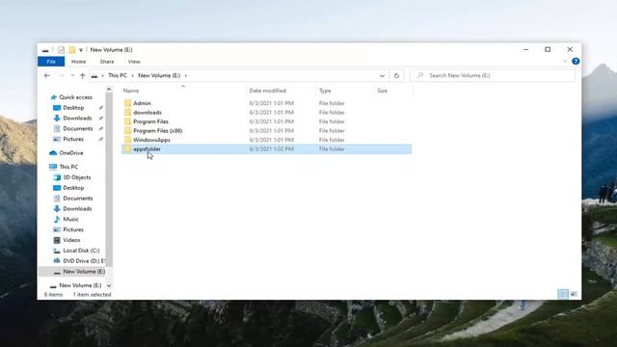
Task: Expand the ribbon with the chevron
Action: pos(565,62)
